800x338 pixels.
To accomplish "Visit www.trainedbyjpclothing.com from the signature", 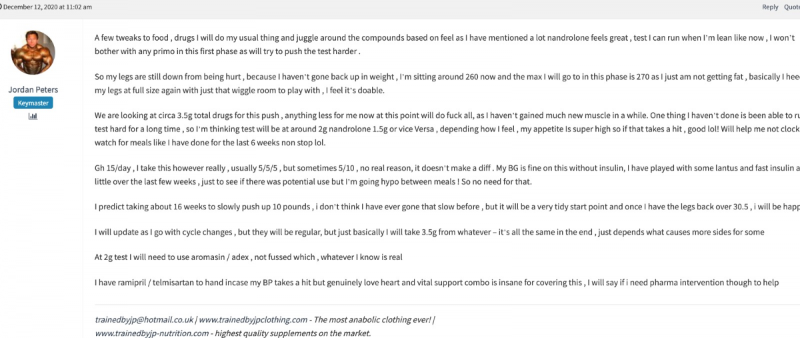I will click(x=253, y=320).
